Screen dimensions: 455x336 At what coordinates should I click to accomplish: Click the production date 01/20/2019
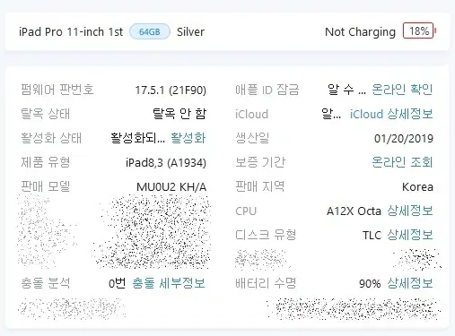404,139
